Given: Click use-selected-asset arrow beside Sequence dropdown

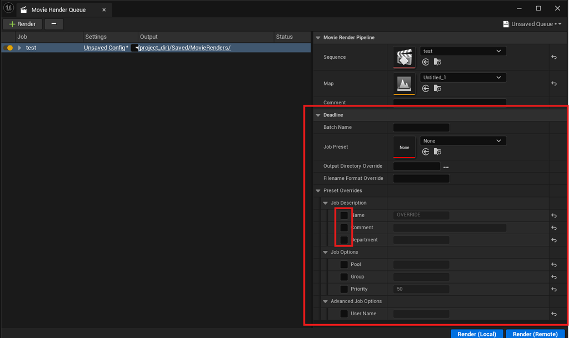Looking at the screenshot, I should pyautogui.click(x=425, y=62).
